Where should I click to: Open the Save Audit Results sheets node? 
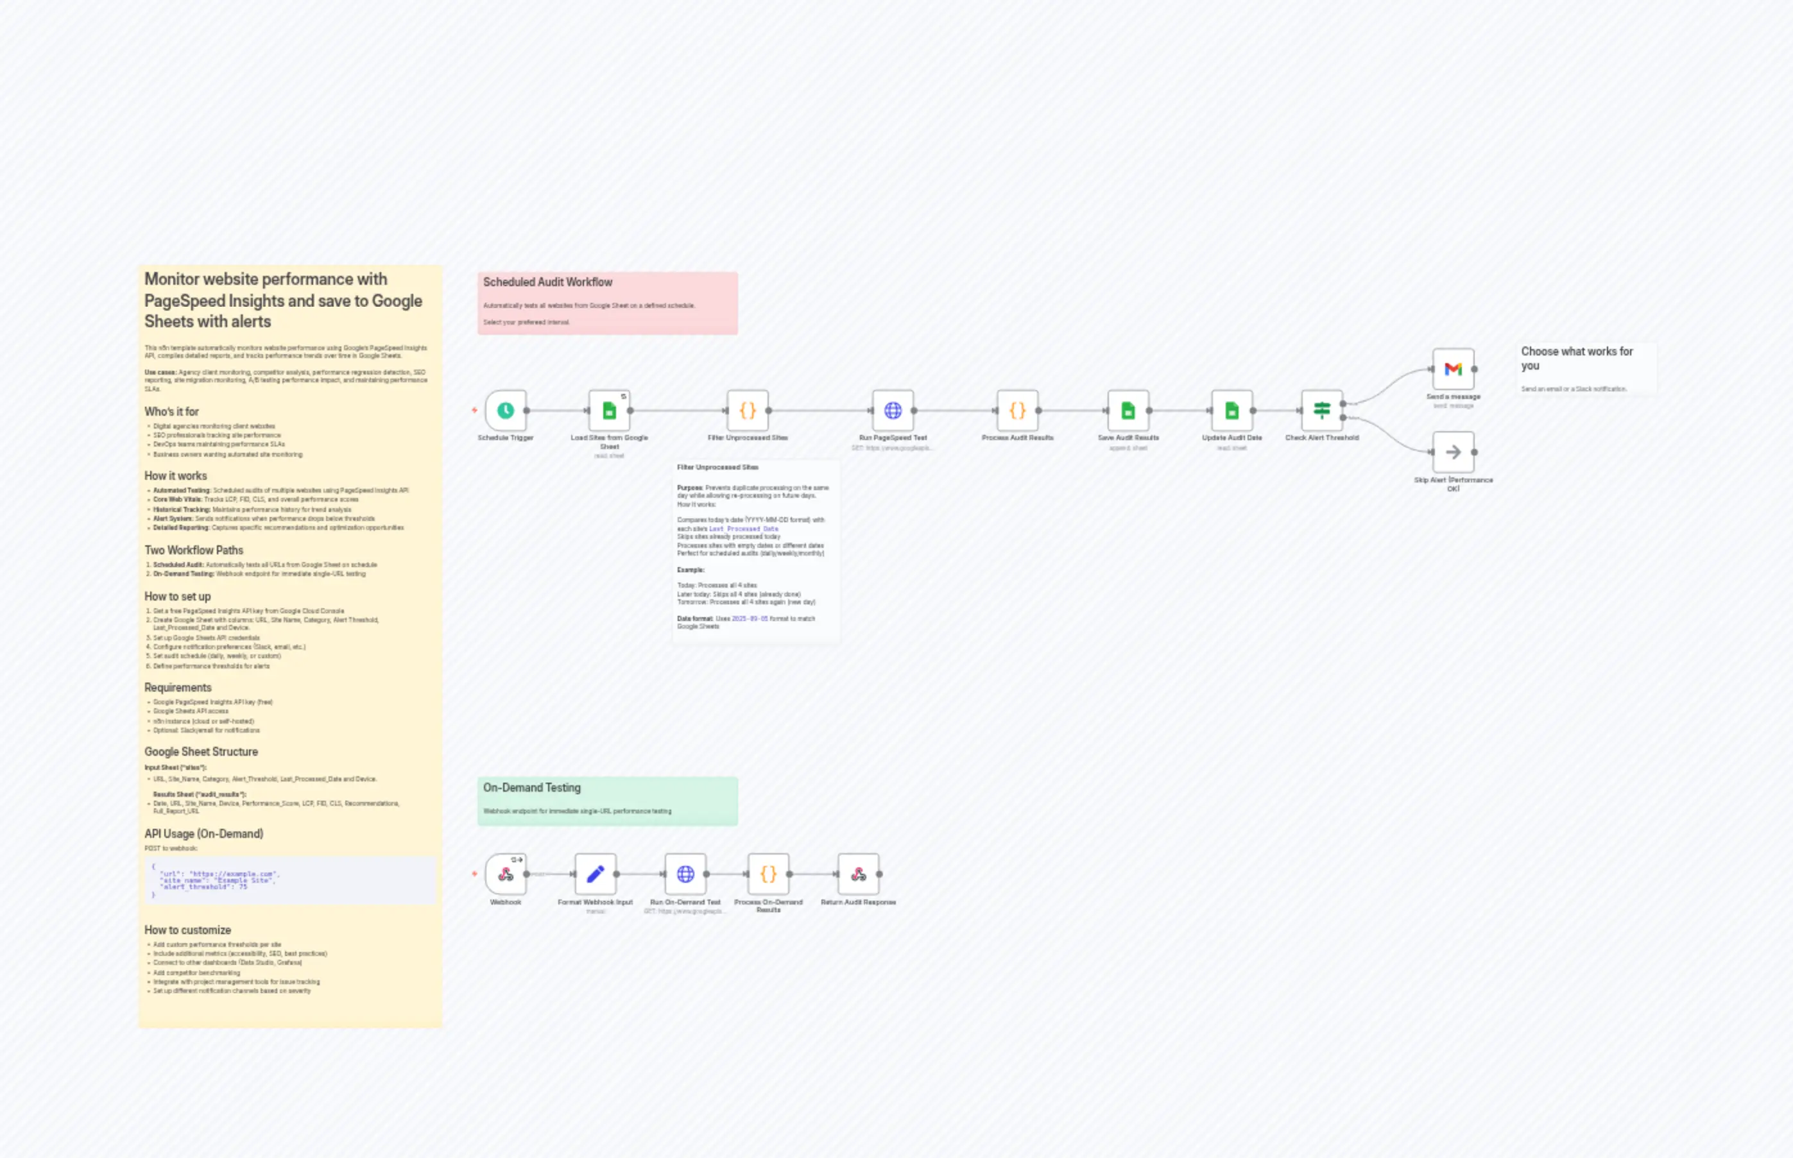tap(1127, 410)
